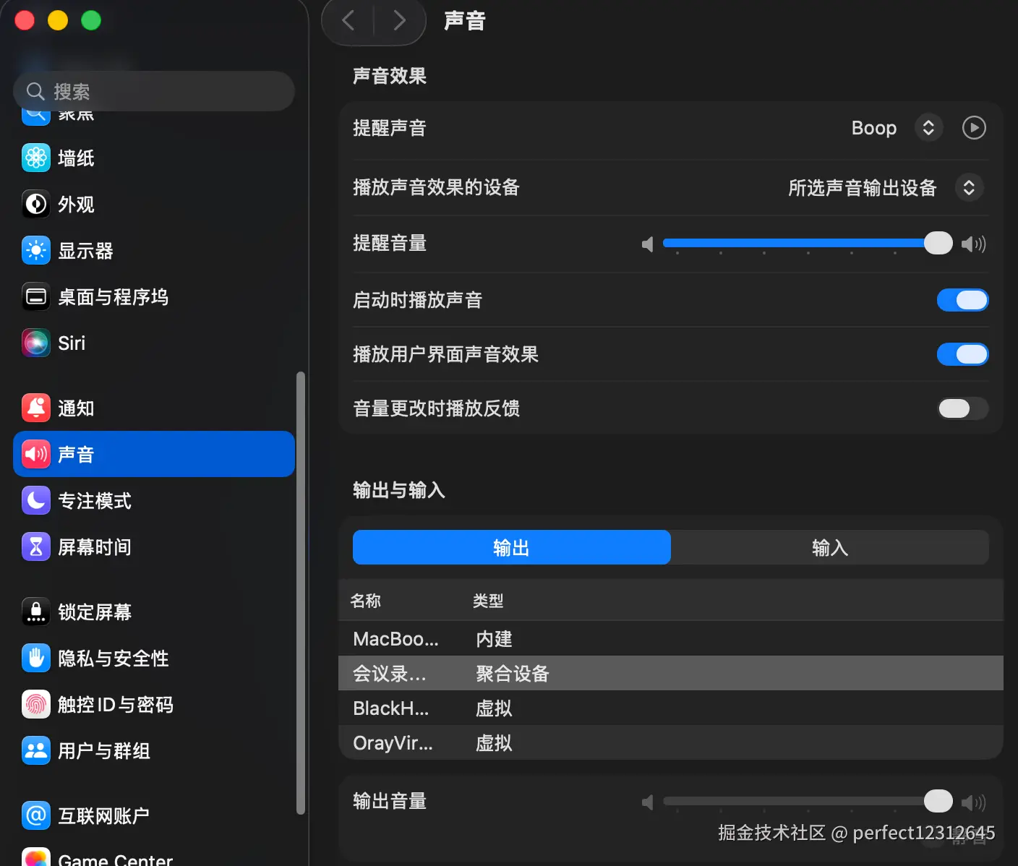The height and width of the screenshot is (866, 1018).
Task: Click the 锁定屏幕 sidebar label
Action: [95, 612]
